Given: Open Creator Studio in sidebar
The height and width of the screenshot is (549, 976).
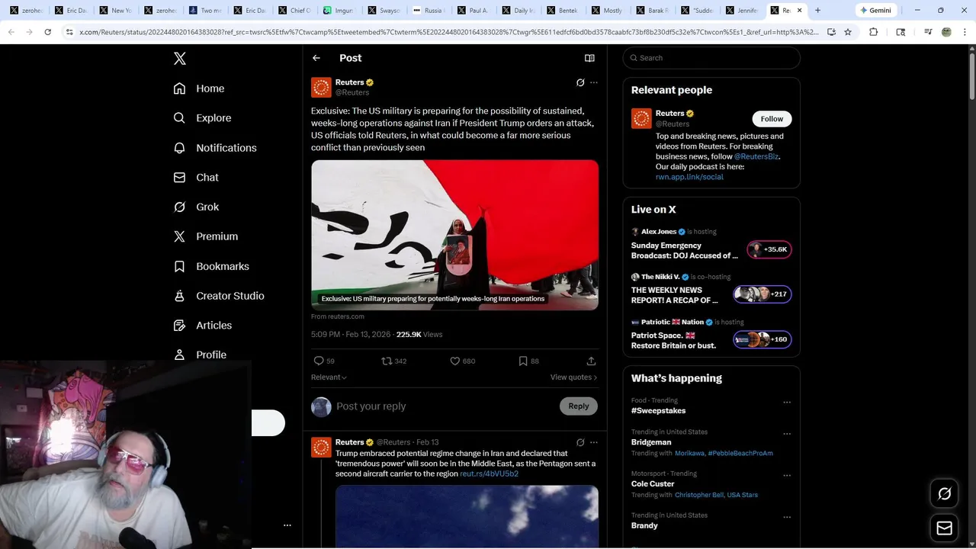Looking at the screenshot, I should point(219,296).
